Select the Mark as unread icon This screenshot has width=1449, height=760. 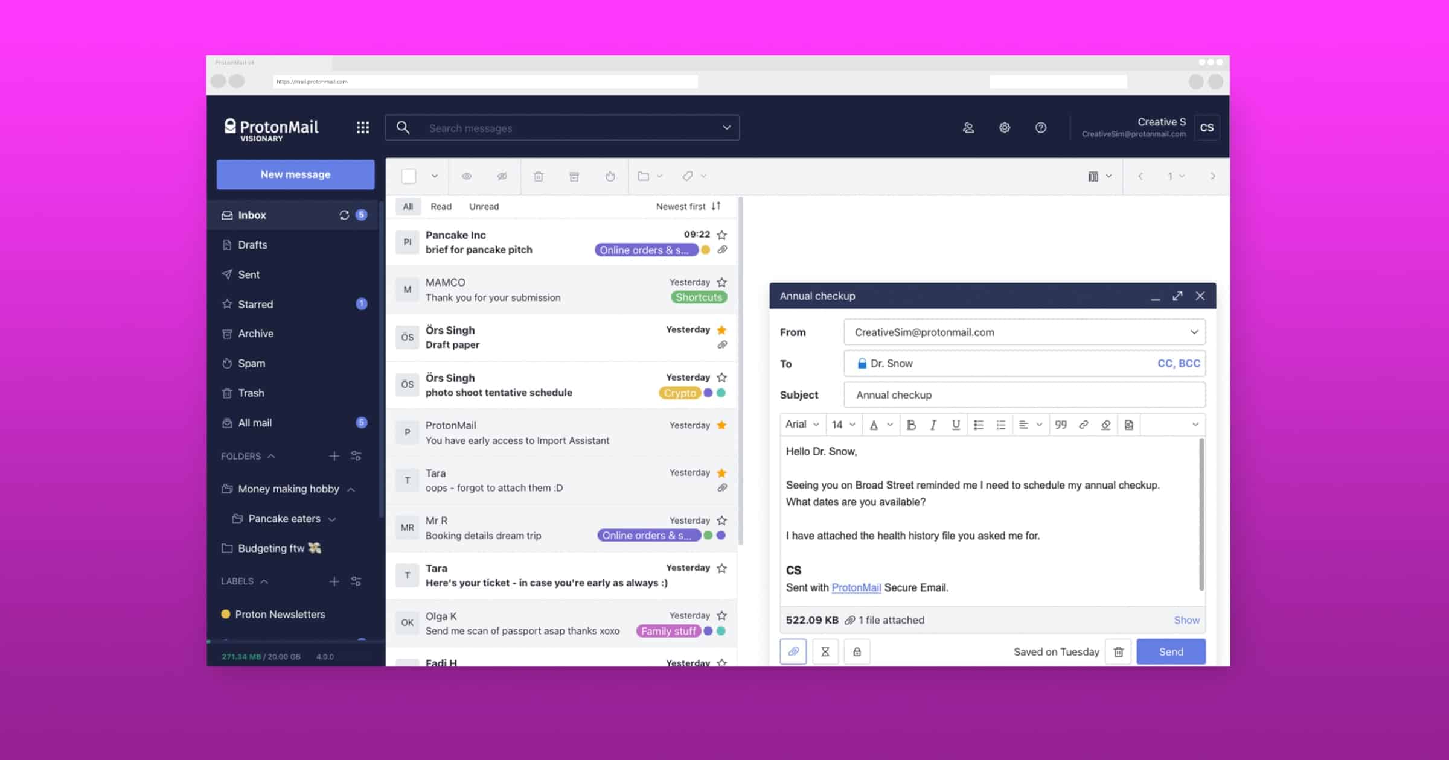tap(502, 176)
